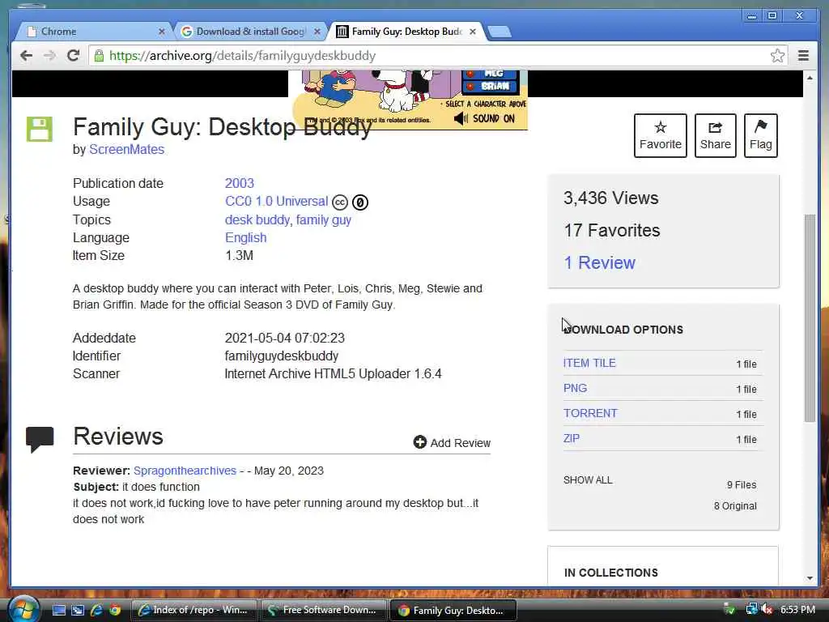Click the CC0 zero icon

click(360, 202)
